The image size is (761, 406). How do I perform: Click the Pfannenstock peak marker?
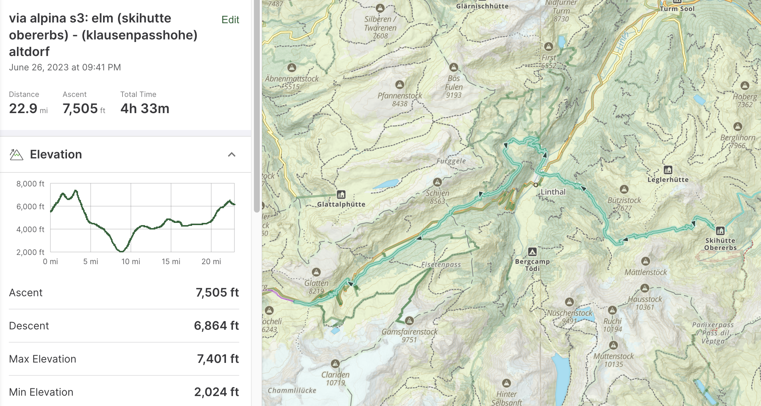(x=400, y=85)
